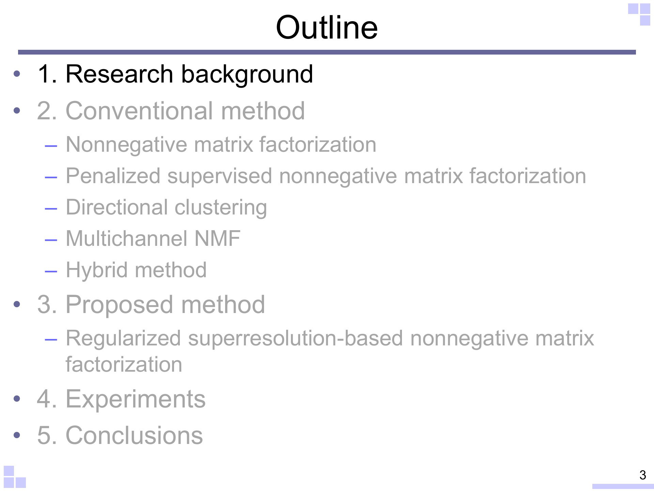Select the '2. Conventional method' heading

(x=171, y=110)
